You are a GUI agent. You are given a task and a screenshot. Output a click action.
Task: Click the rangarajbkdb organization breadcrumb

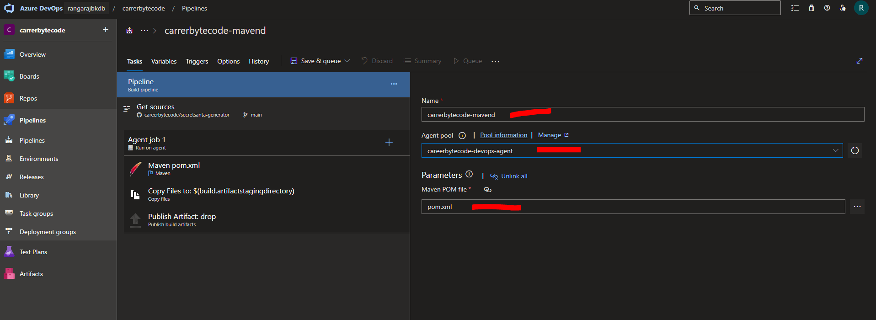(86, 8)
